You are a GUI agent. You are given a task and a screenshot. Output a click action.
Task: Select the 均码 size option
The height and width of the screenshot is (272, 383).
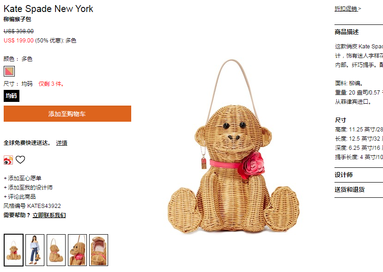tap(12, 96)
